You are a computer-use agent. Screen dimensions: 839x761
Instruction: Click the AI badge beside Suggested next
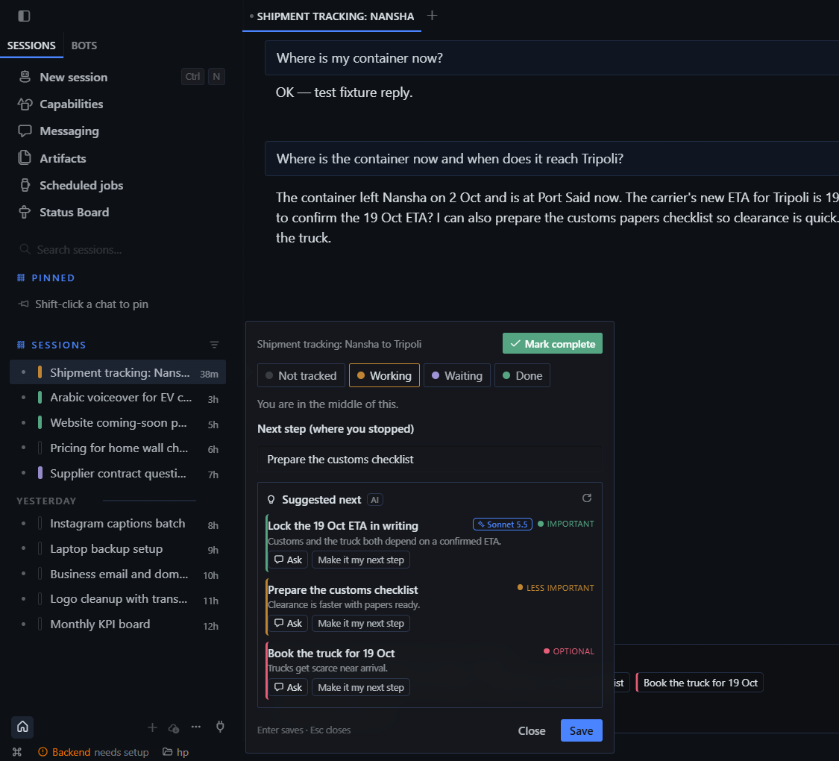375,500
